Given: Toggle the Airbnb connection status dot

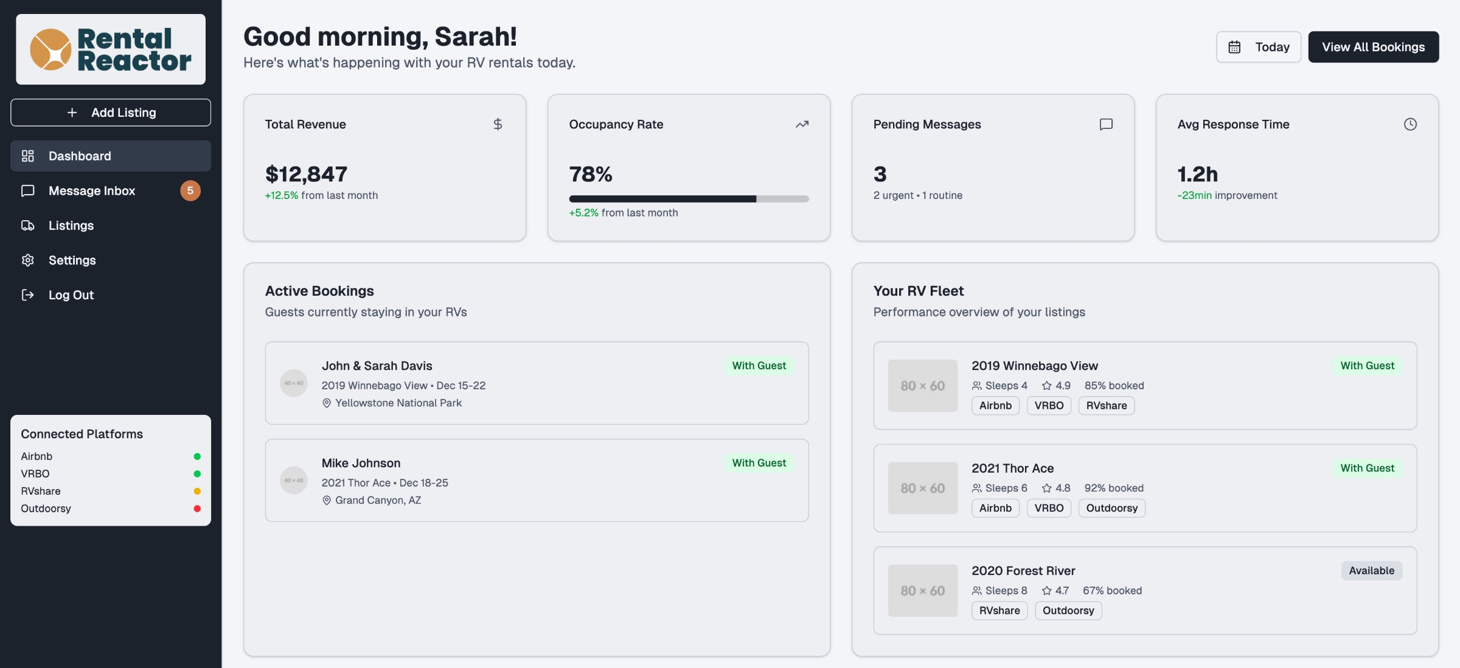Looking at the screenshot, I should 196,456.
